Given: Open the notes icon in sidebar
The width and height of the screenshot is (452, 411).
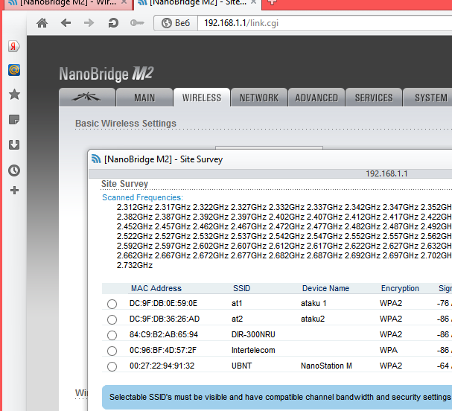Looking at the screenshot, I should pyautogui.click(x=14, y=119).
